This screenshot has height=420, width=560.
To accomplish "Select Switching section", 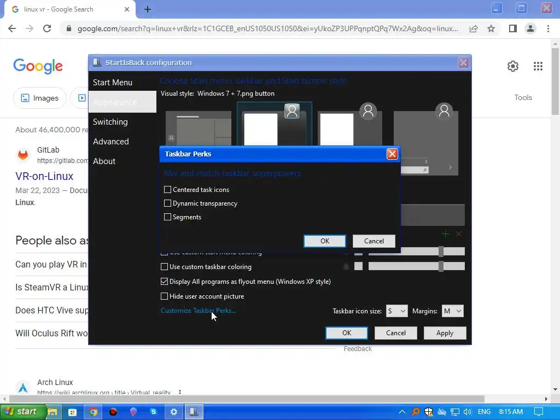I will 110,122.
